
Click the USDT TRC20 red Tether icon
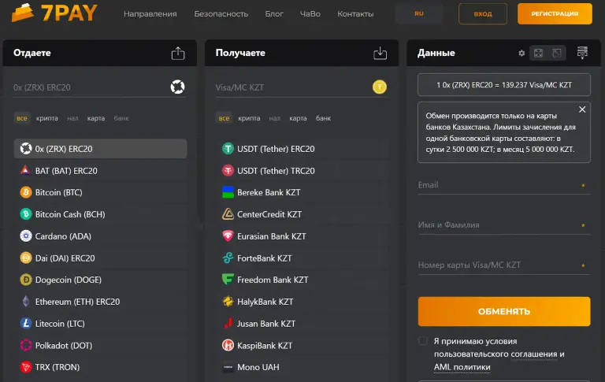[x=228, y=170]
